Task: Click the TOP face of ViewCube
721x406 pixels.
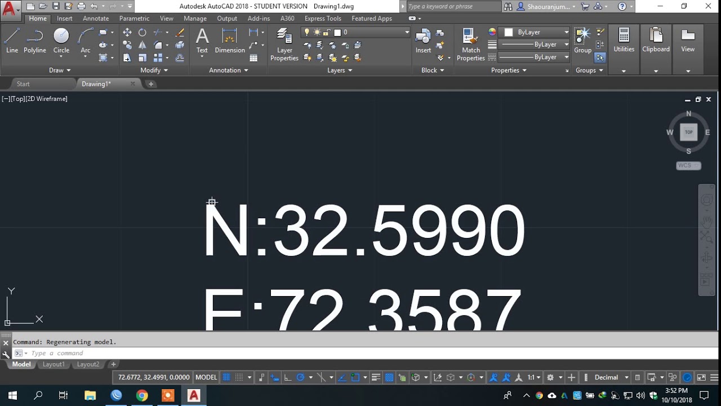Action: [x=688, y=132]
